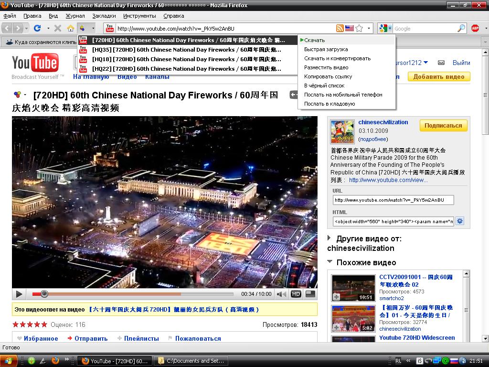Open the Adblock Plus ABP icon
This screenshot has height=367, width=489.
475,28
